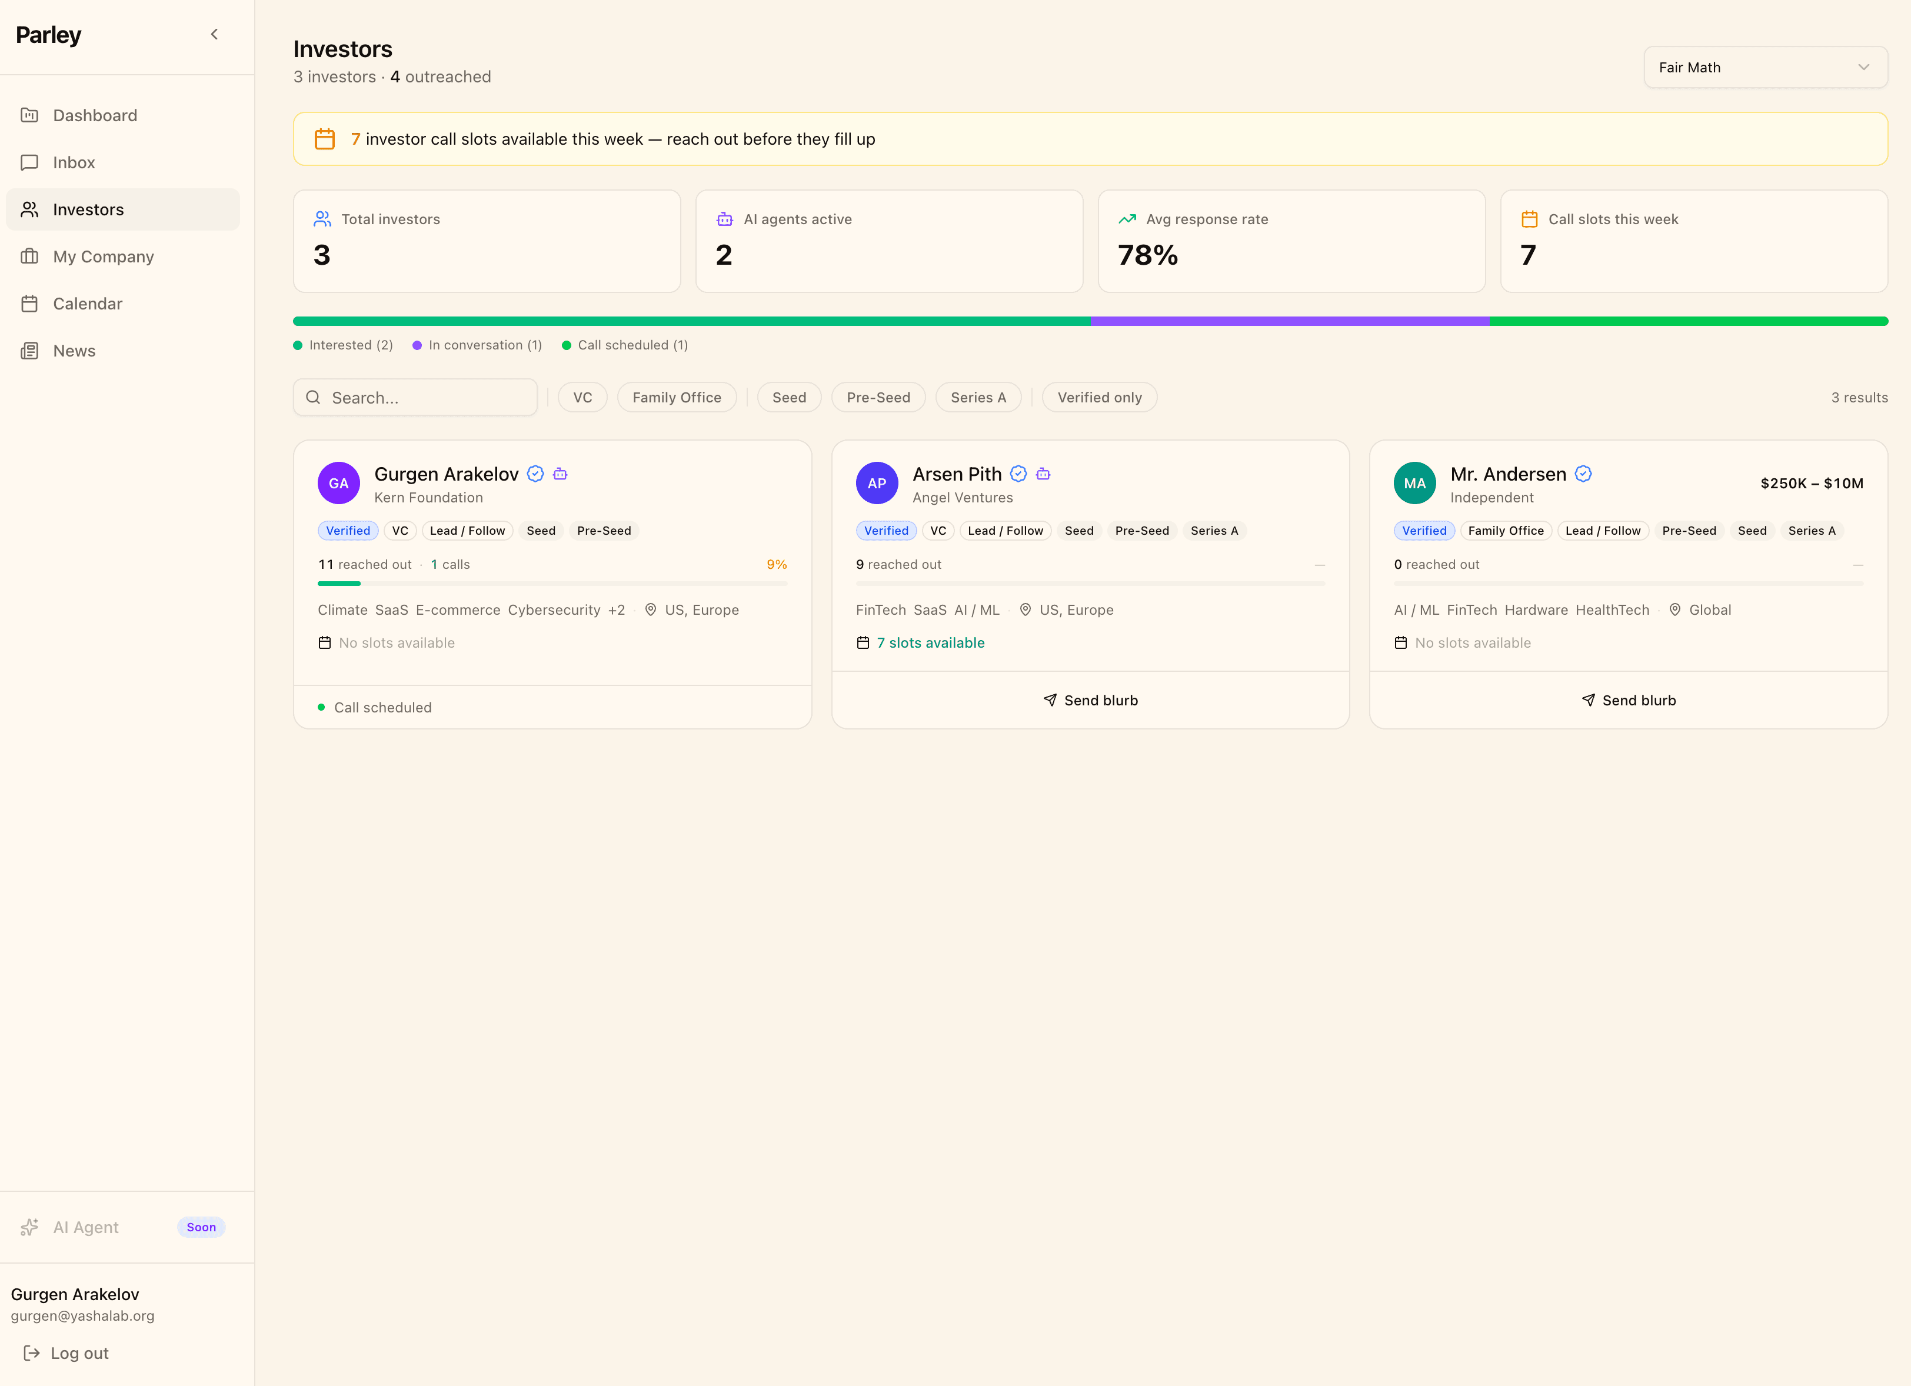Navigate to My Company section

coord(103,256)
